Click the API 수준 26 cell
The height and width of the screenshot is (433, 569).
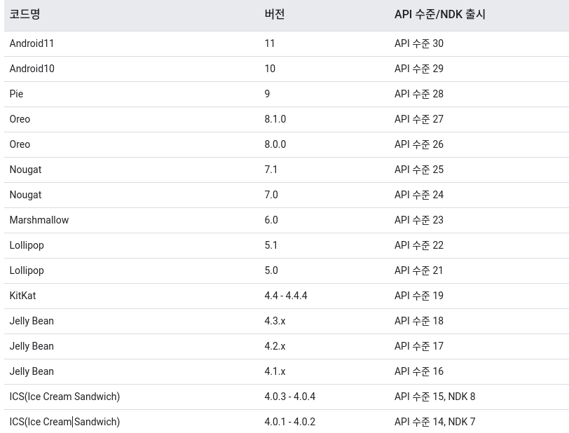(419, 144)
